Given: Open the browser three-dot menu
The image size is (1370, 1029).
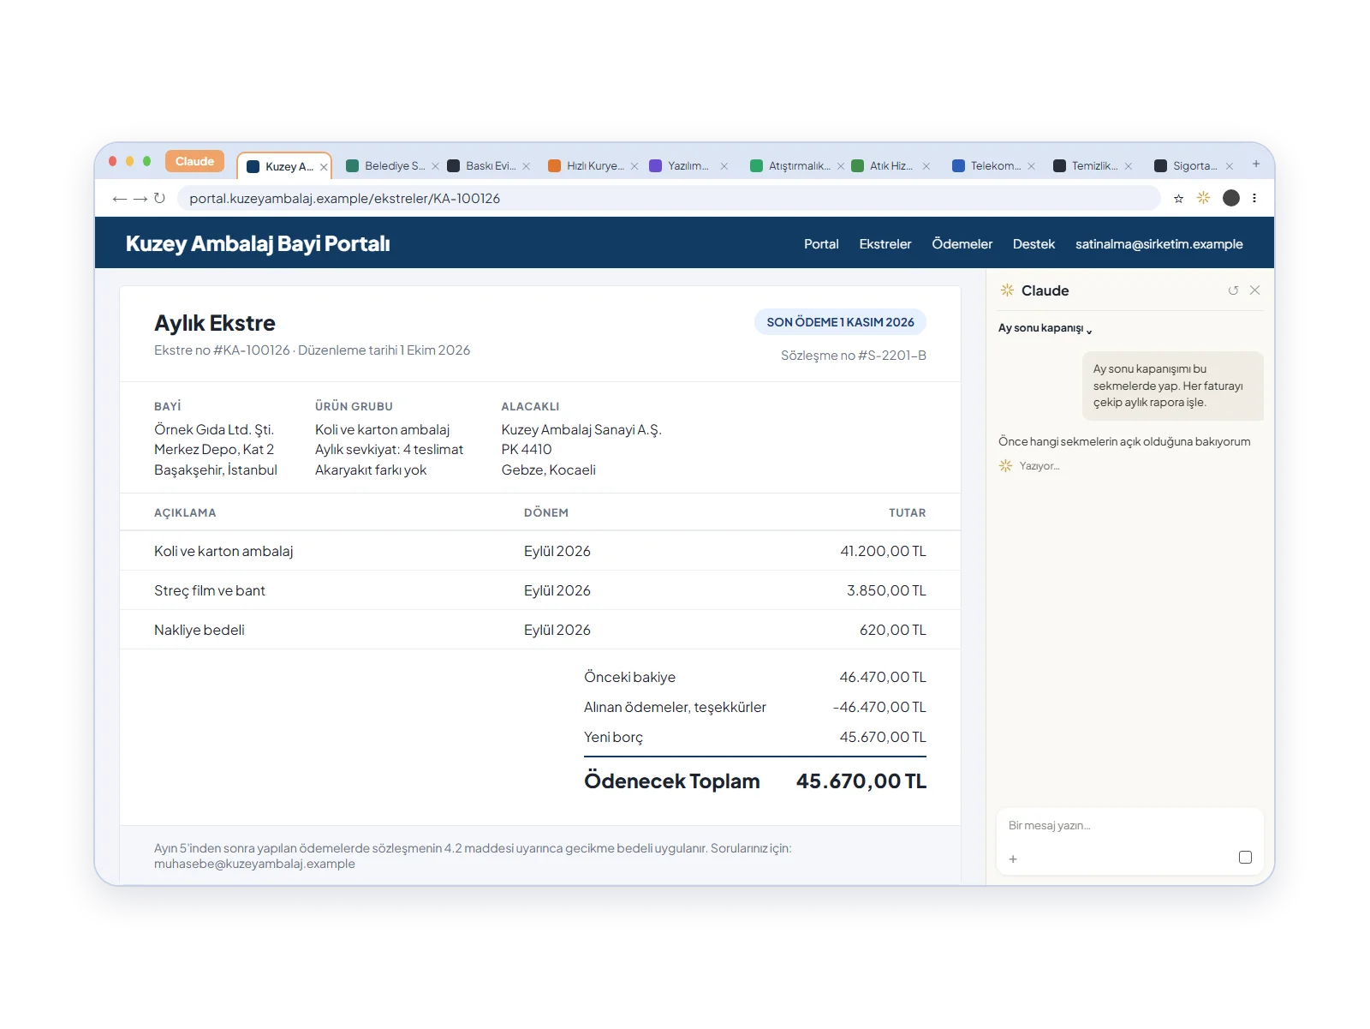Looking at the screenshot, I should tap(1254, 198).
